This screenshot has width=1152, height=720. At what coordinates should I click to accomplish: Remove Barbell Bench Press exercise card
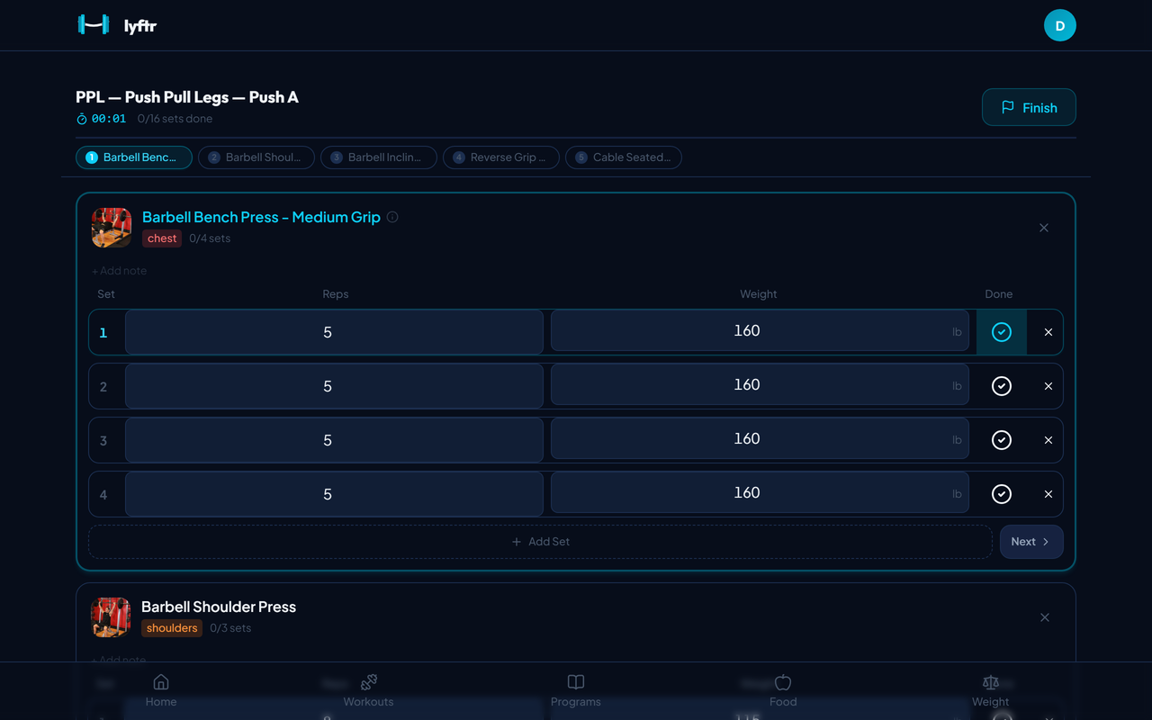pyautogui.click(x=1044, y=228)
